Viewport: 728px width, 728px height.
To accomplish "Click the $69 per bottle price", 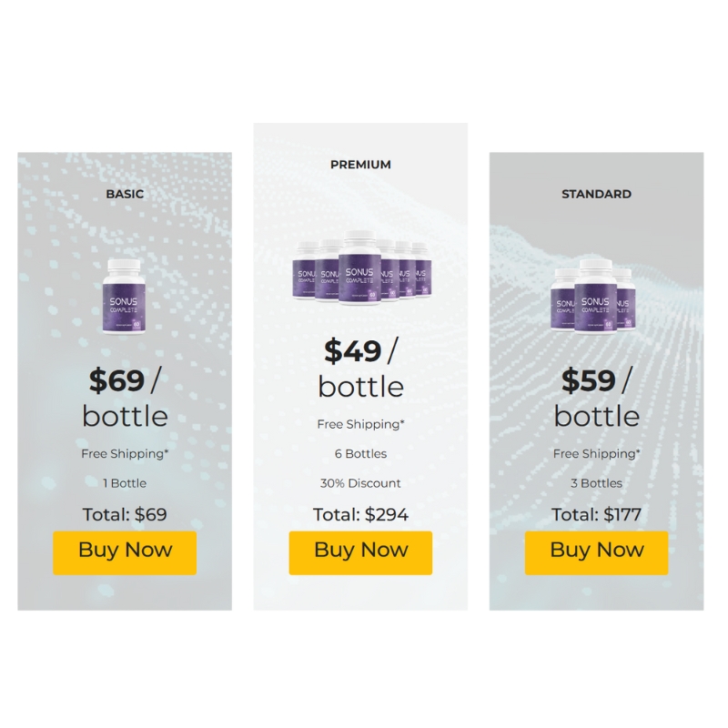I will [x=125, y=398].
